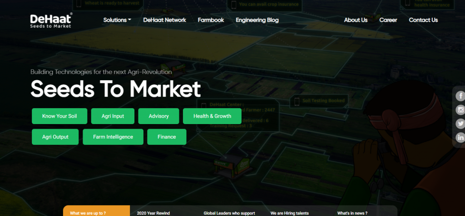Open the Twitter social icon
This screenshot has width=465, height=216.
click(460, 124)
